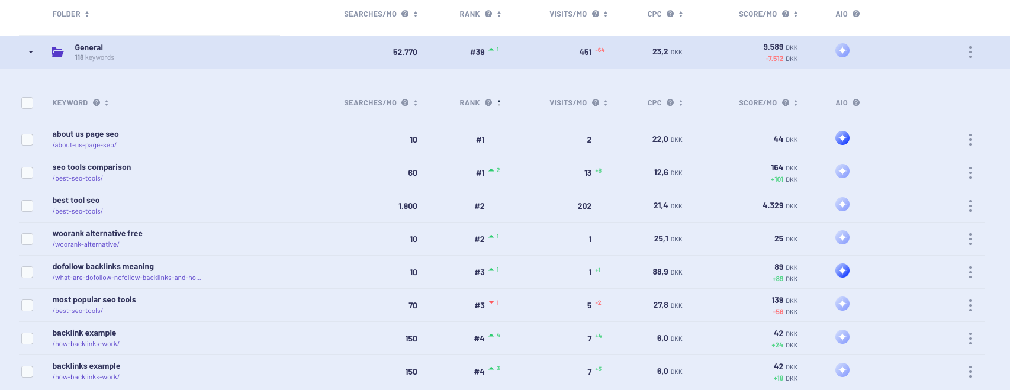Click the #39 rank of General folder
1010x390 pixels.
(x=477, y=53)
